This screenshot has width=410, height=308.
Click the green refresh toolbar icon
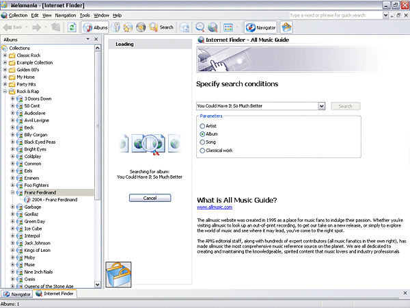click(x=72, y=27)
